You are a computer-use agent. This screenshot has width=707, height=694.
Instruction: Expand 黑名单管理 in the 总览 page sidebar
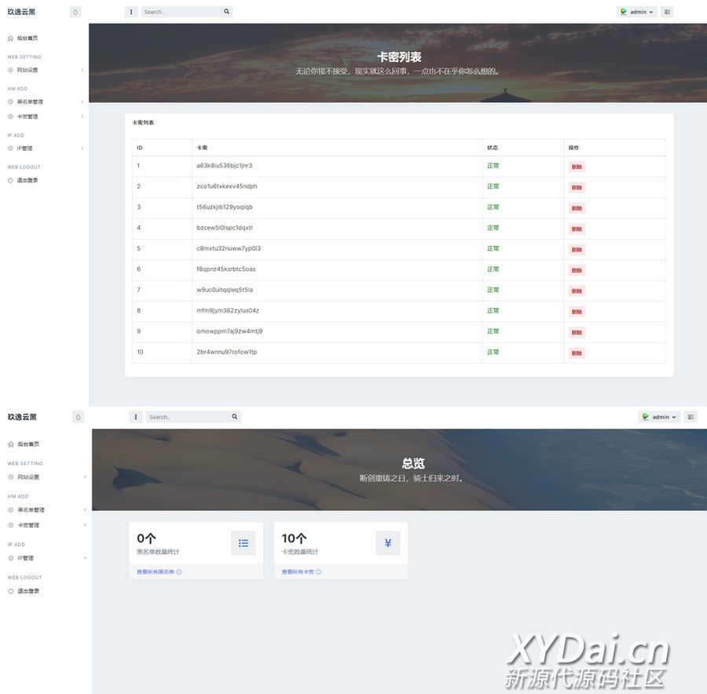point(31,510)
